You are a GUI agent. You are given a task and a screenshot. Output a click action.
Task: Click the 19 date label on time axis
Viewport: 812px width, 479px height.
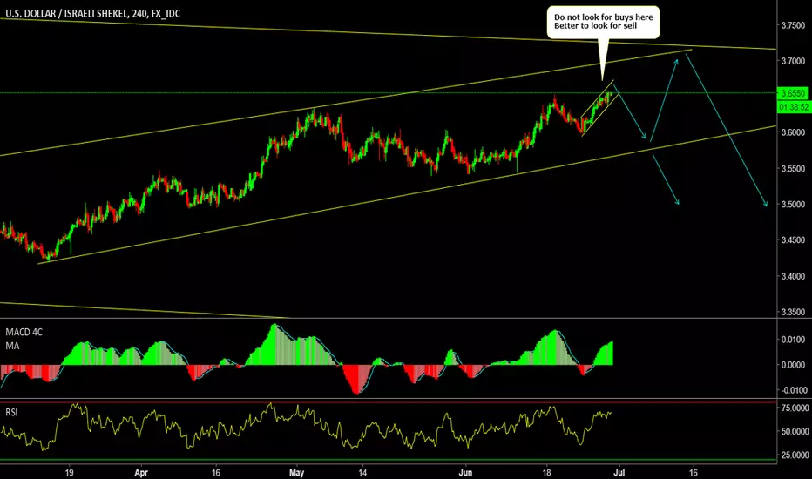pyautogui.click(x=69, y=473)
